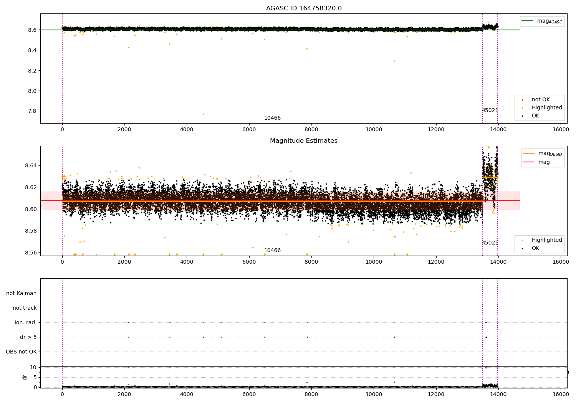576x403 pixels.
Task: Select the 'OBS not OK' row label
Action: click(x=22, y=352)
